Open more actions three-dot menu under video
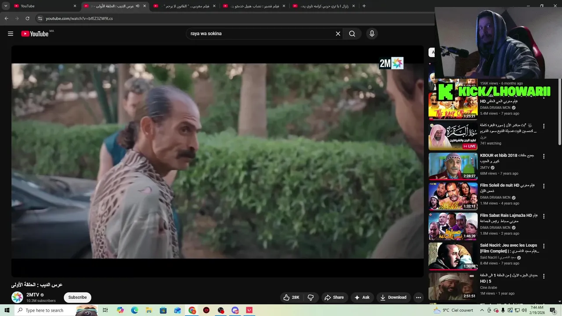 [418, 298]
